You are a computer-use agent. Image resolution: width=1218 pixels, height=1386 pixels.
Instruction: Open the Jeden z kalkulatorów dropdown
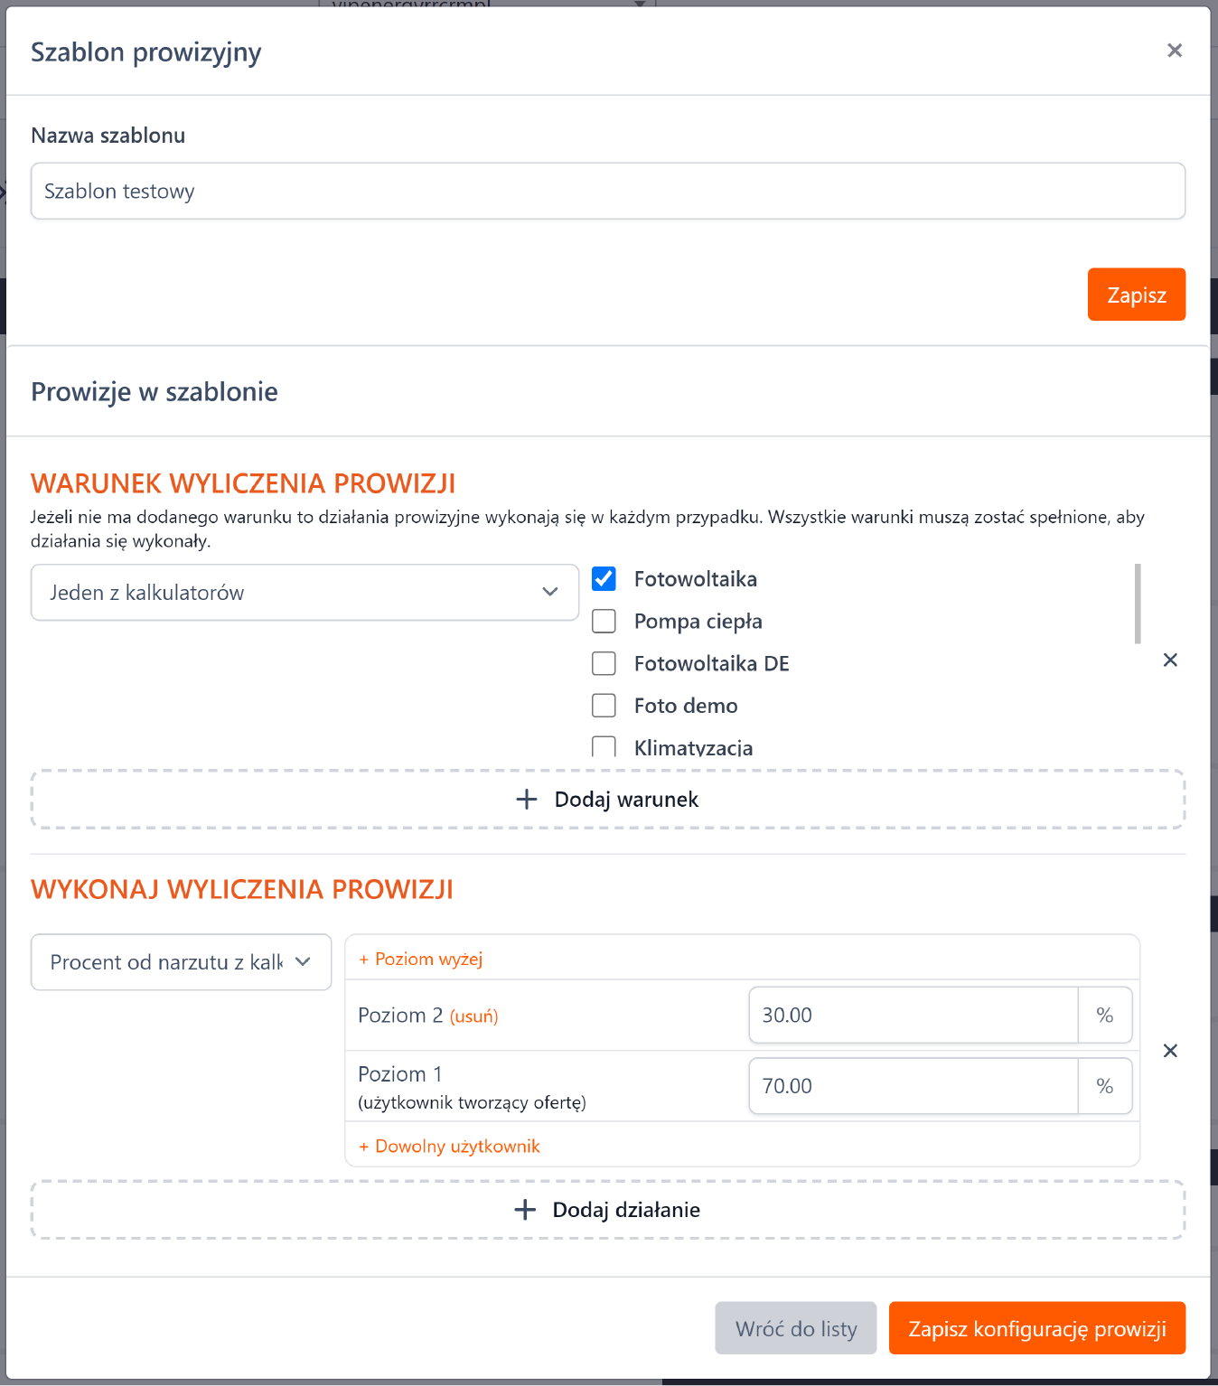click(x=304, y=593)
